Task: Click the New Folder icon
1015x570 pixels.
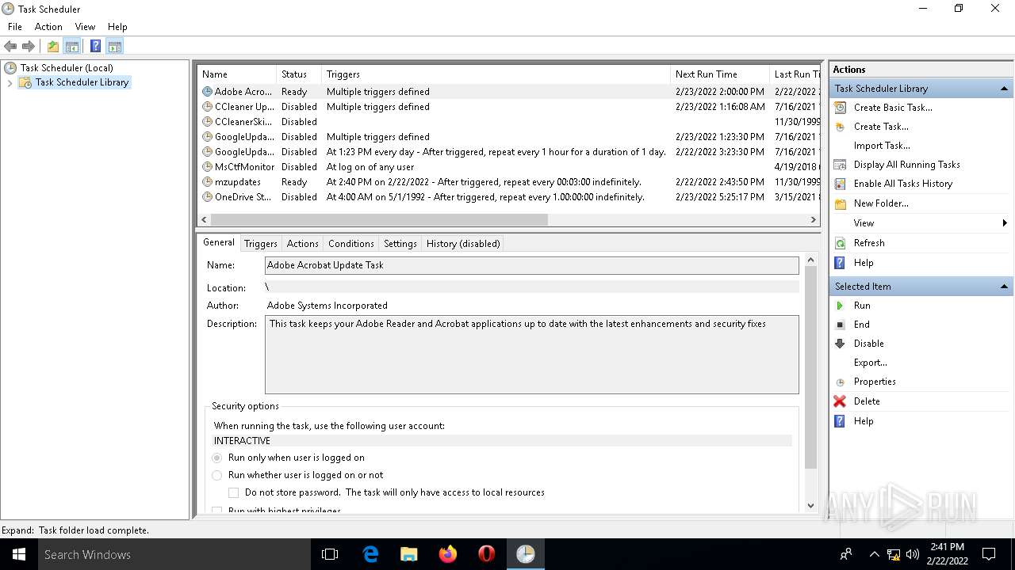Action: (841, 203)
